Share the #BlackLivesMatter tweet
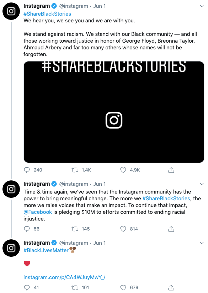 pyautogui.click(x=171, y=287)
